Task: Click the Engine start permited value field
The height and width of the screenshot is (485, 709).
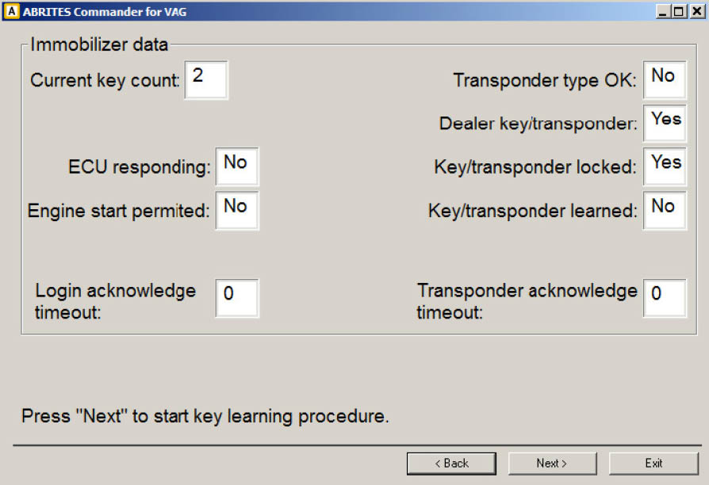Action: pyautogui.click(x=237, y=210)
